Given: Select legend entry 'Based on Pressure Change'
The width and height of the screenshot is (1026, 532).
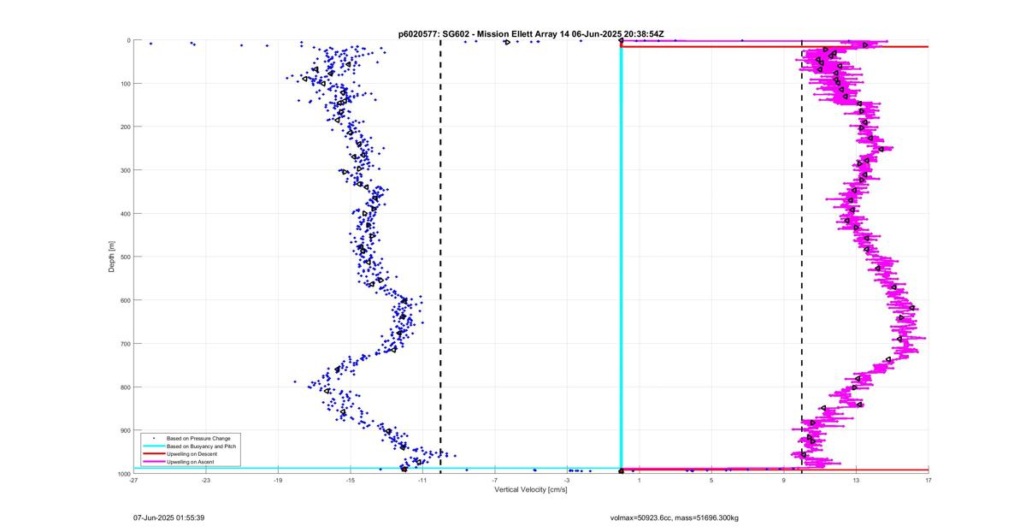Looking at the screenshot, I should 198,438.
